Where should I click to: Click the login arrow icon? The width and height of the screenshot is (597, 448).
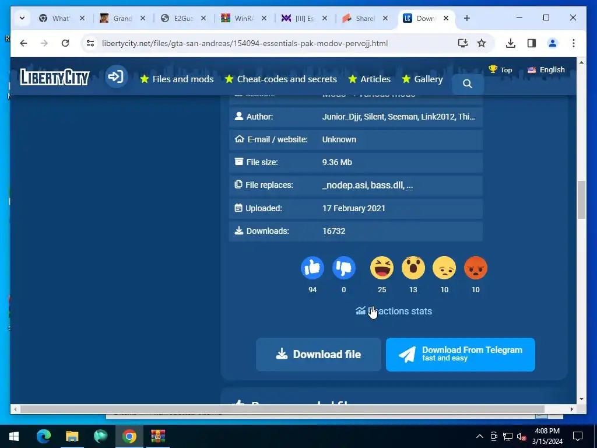pyautogui.click(x=116, y=76)
